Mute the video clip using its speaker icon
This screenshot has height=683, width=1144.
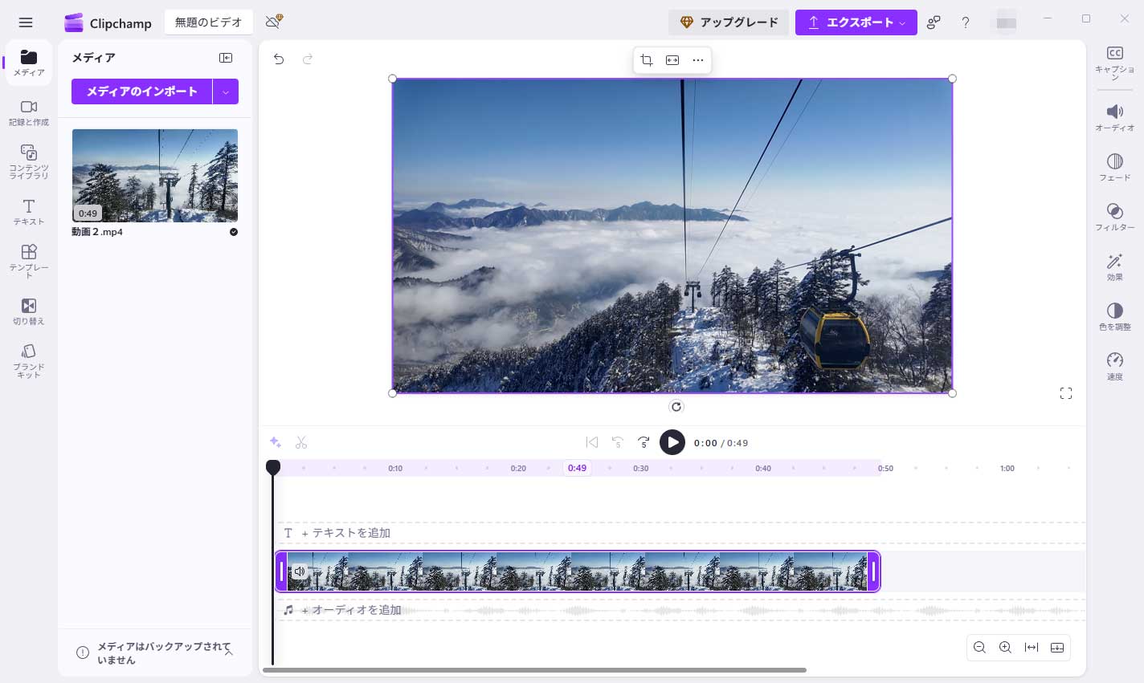[300, 571]
